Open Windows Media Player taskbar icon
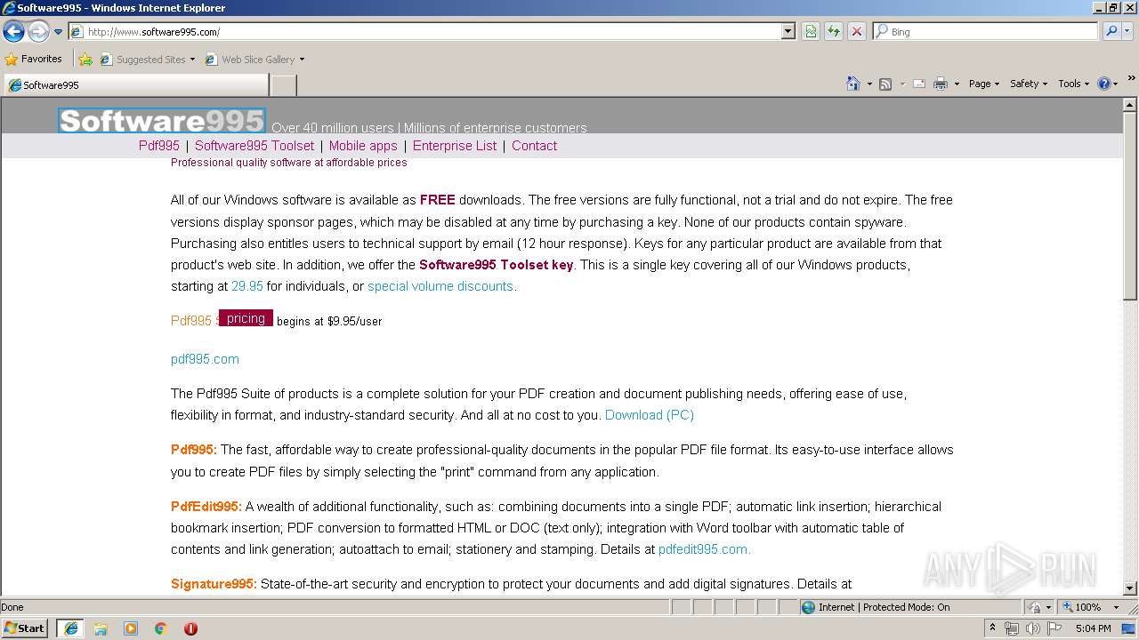This screenshot has height=640, width=1139. click(x=131, y=628)
